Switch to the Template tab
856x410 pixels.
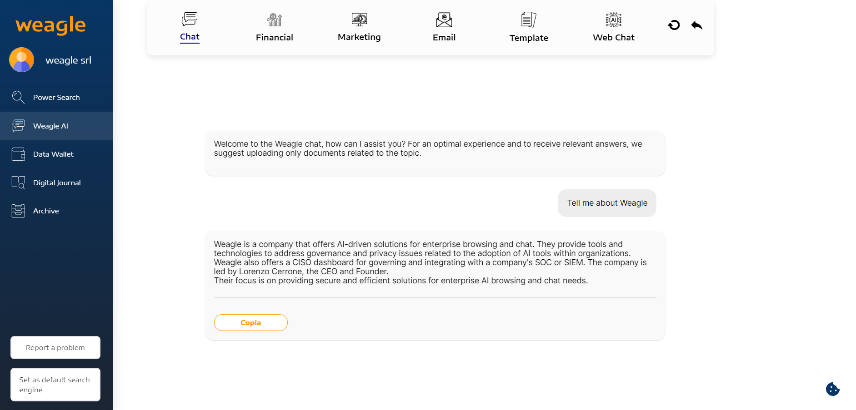(x=529, y=38)
